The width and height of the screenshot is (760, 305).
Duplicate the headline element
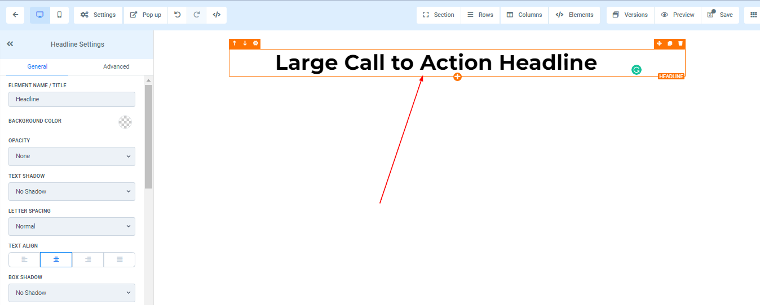pyautogui.click(x=670, y=43)
